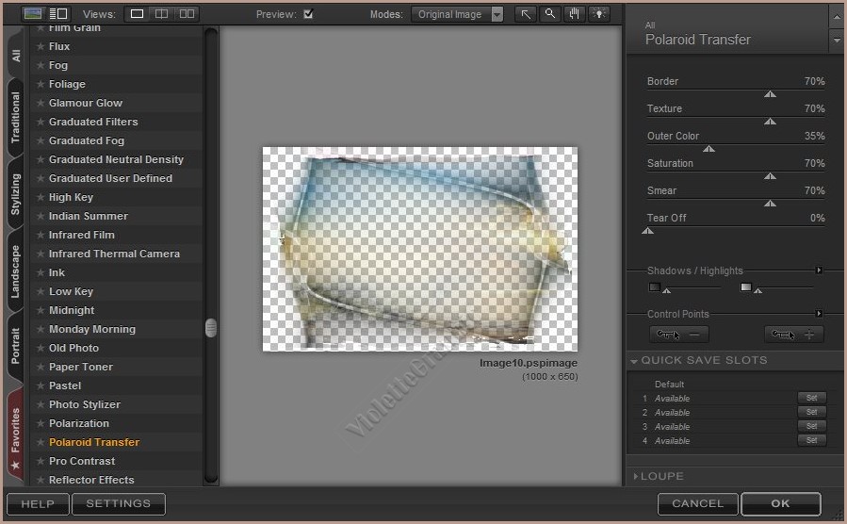This screenshot has height=524, width=847.
Task: Toggle favorite star for Pro Contrast
Action: tap(41, 461)
